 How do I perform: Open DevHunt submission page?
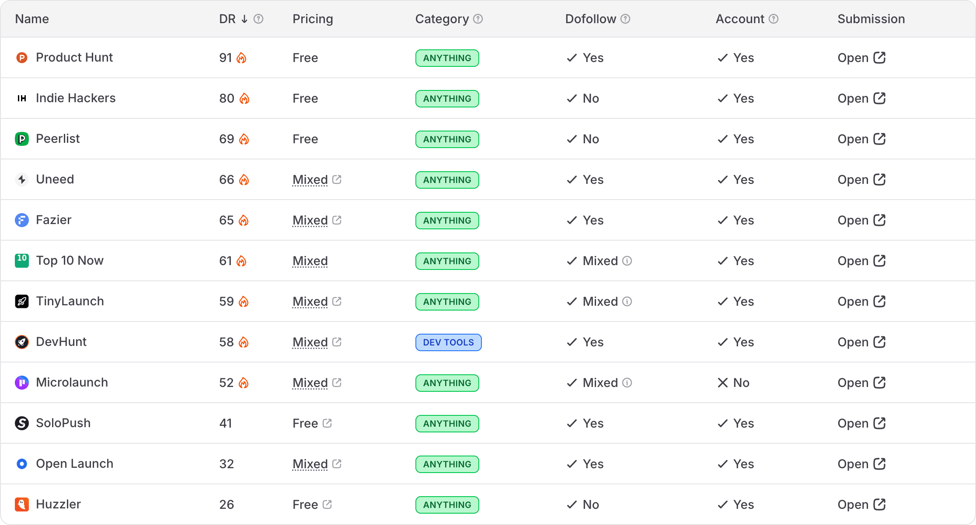pos(861,342)
